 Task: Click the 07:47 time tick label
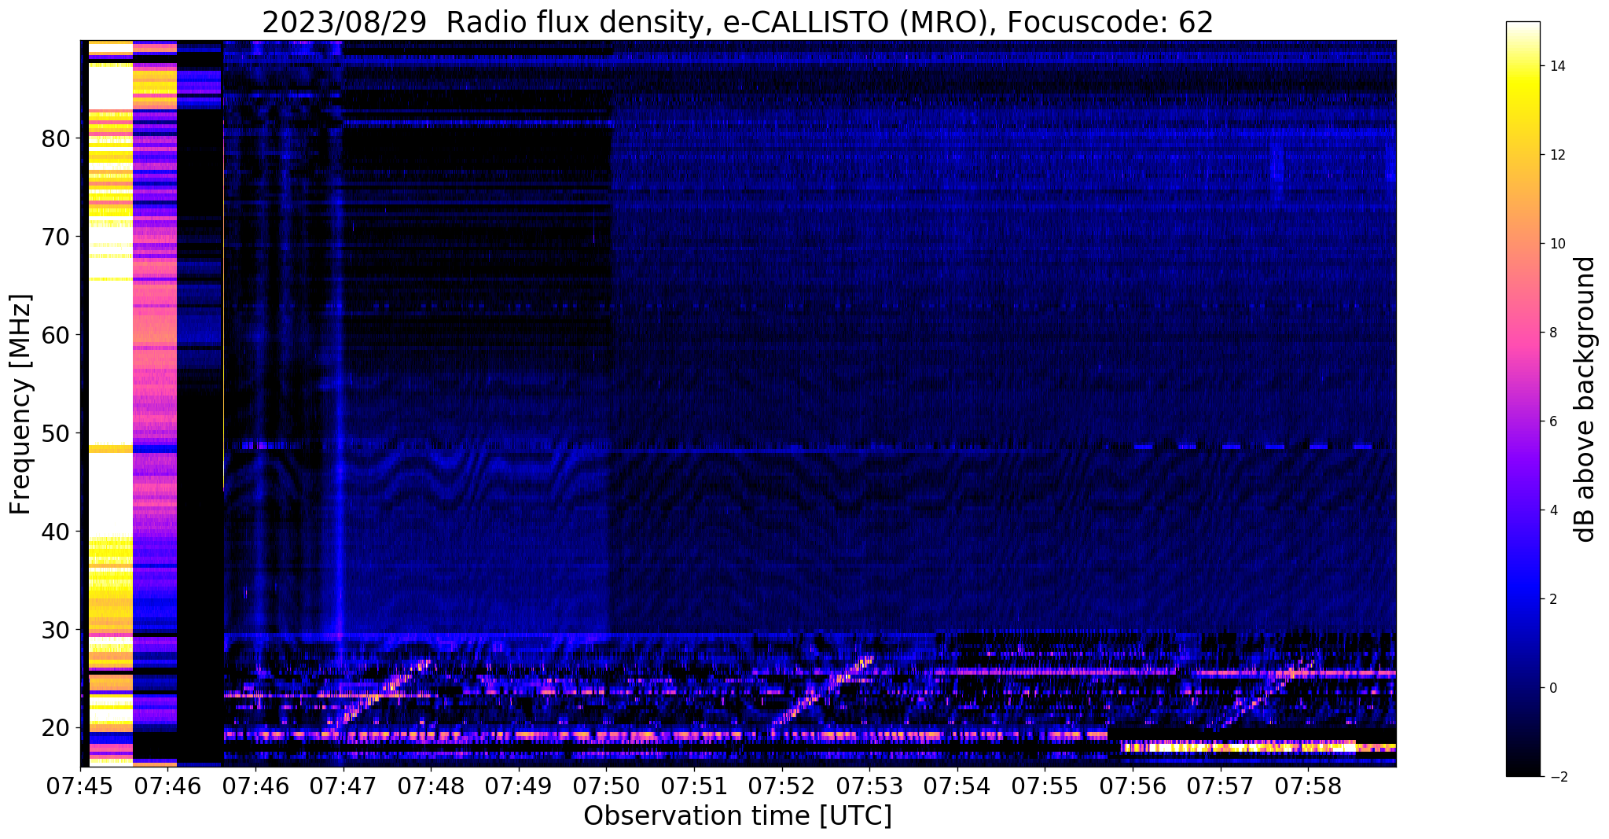[343, 786]
